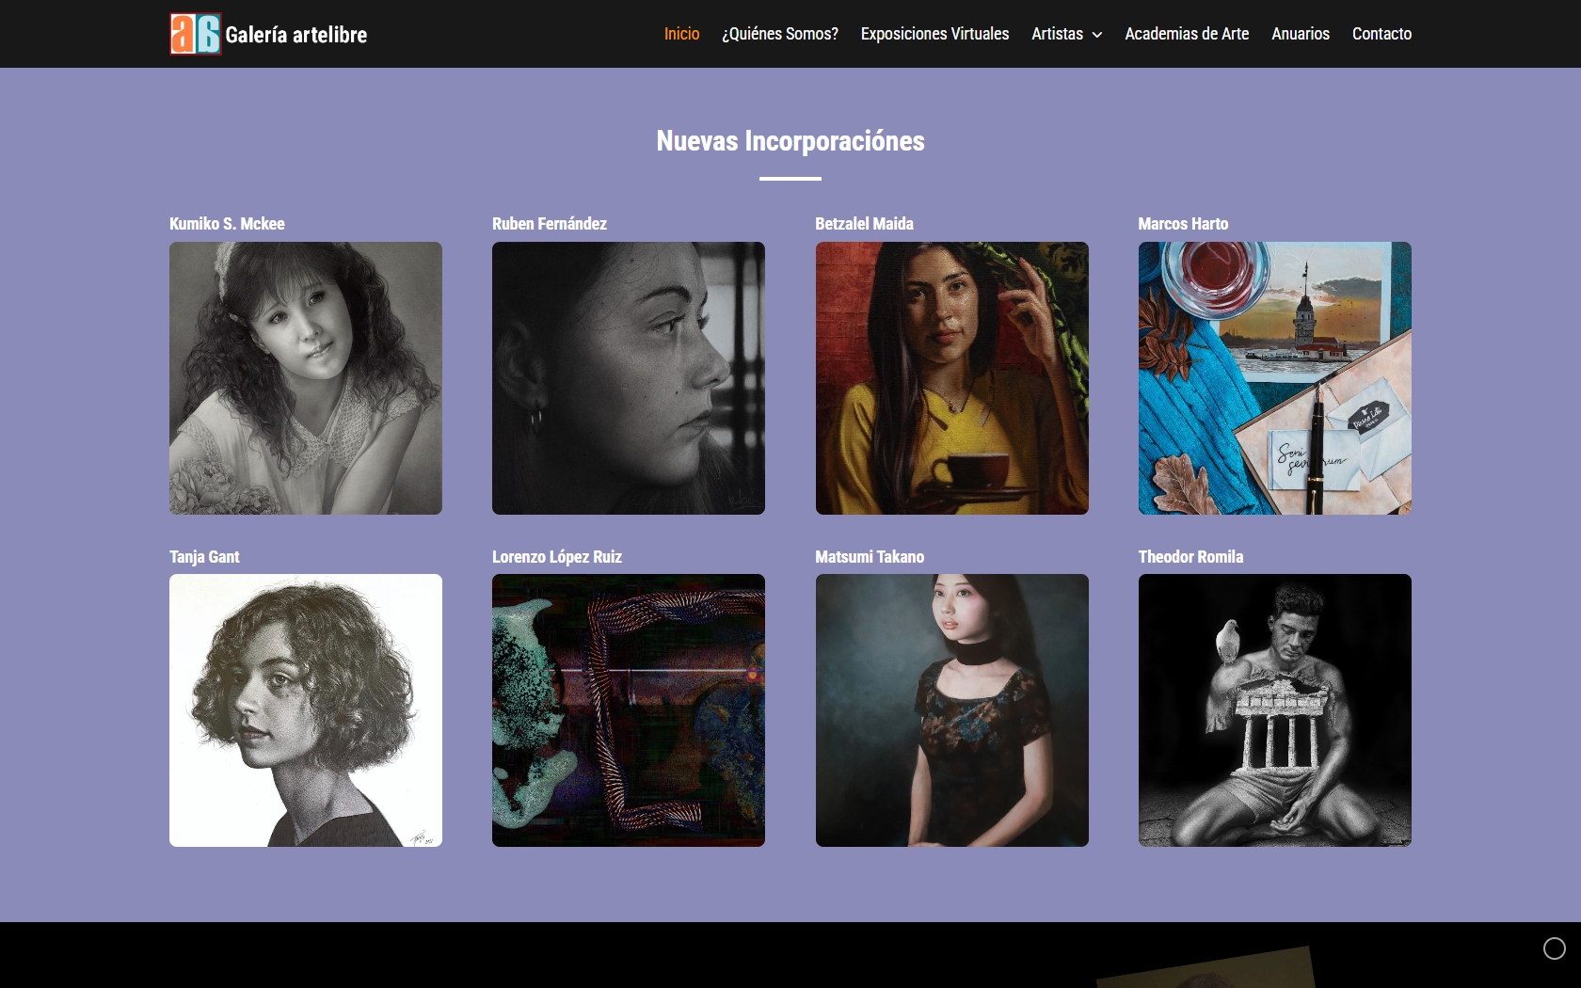Screen dimensions: 1581x988
Task: Click the Artistas chevron arrow
Action: (x=1095, y=35)
